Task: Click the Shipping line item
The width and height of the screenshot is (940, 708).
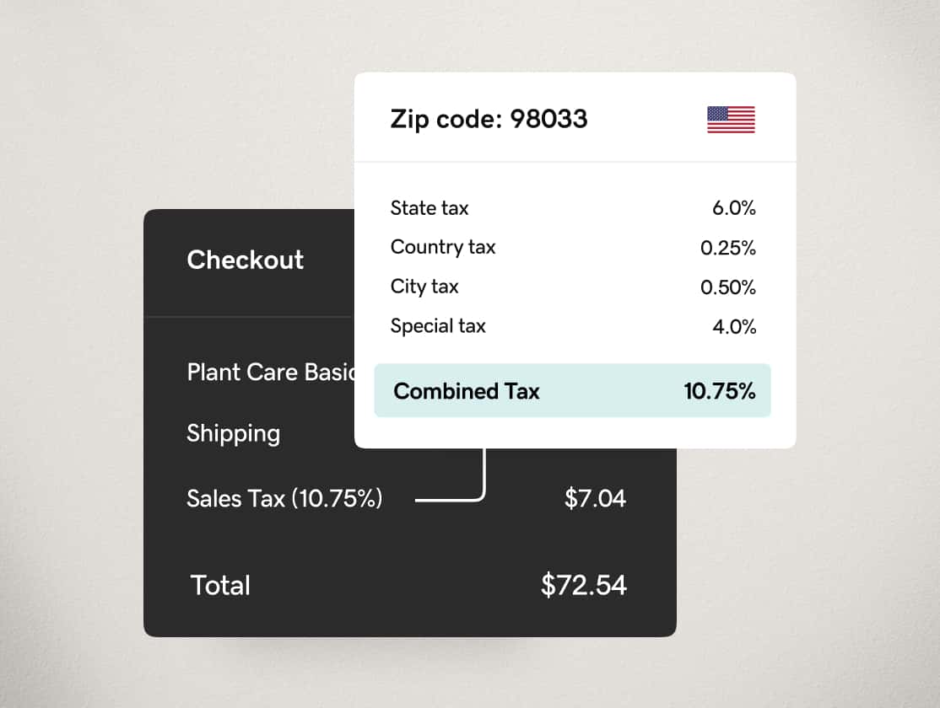Action: (x=233, y=434)
